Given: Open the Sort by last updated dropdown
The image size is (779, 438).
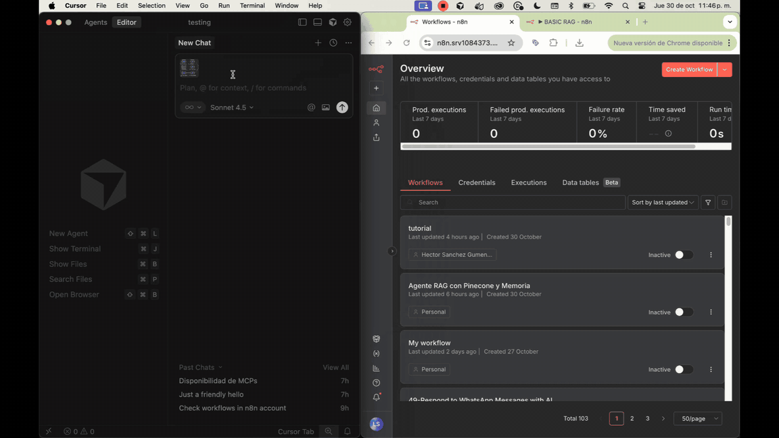Looking at the screenshot, I should pos(663,202).
